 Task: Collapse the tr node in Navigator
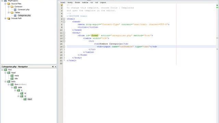[15, 90]
